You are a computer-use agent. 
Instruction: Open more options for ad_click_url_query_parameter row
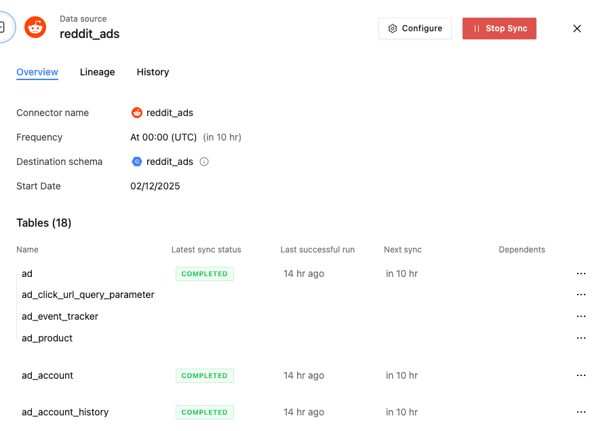[581, 295]
